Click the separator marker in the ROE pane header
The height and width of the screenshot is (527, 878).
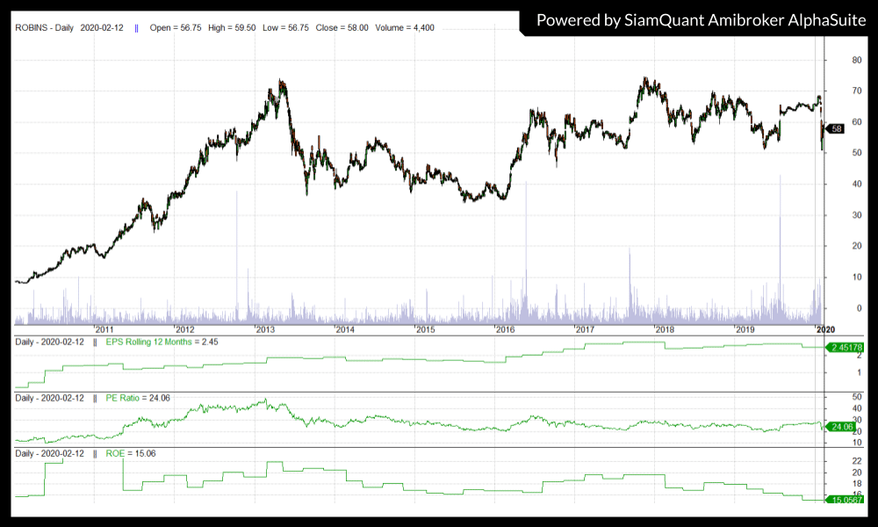(x=95, y=453)
